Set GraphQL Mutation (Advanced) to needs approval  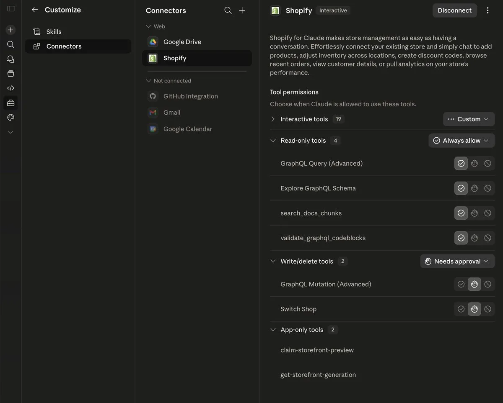coord(474,284)
